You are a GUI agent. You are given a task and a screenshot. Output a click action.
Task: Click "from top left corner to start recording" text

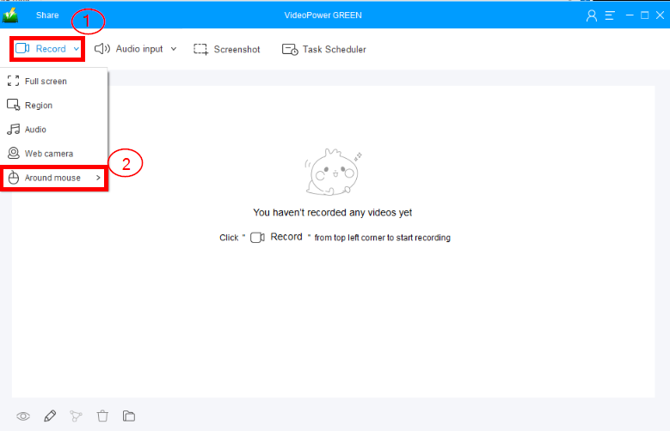click(383, 238)
